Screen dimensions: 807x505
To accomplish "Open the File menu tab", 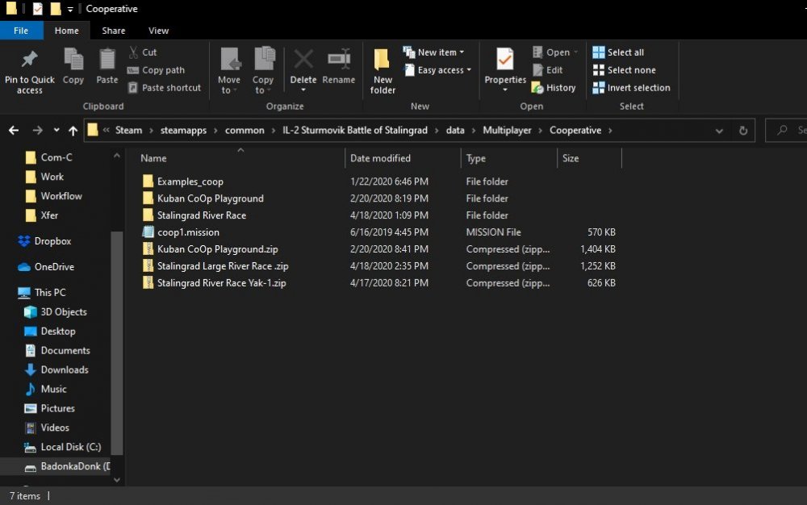I will click(21, 31).
